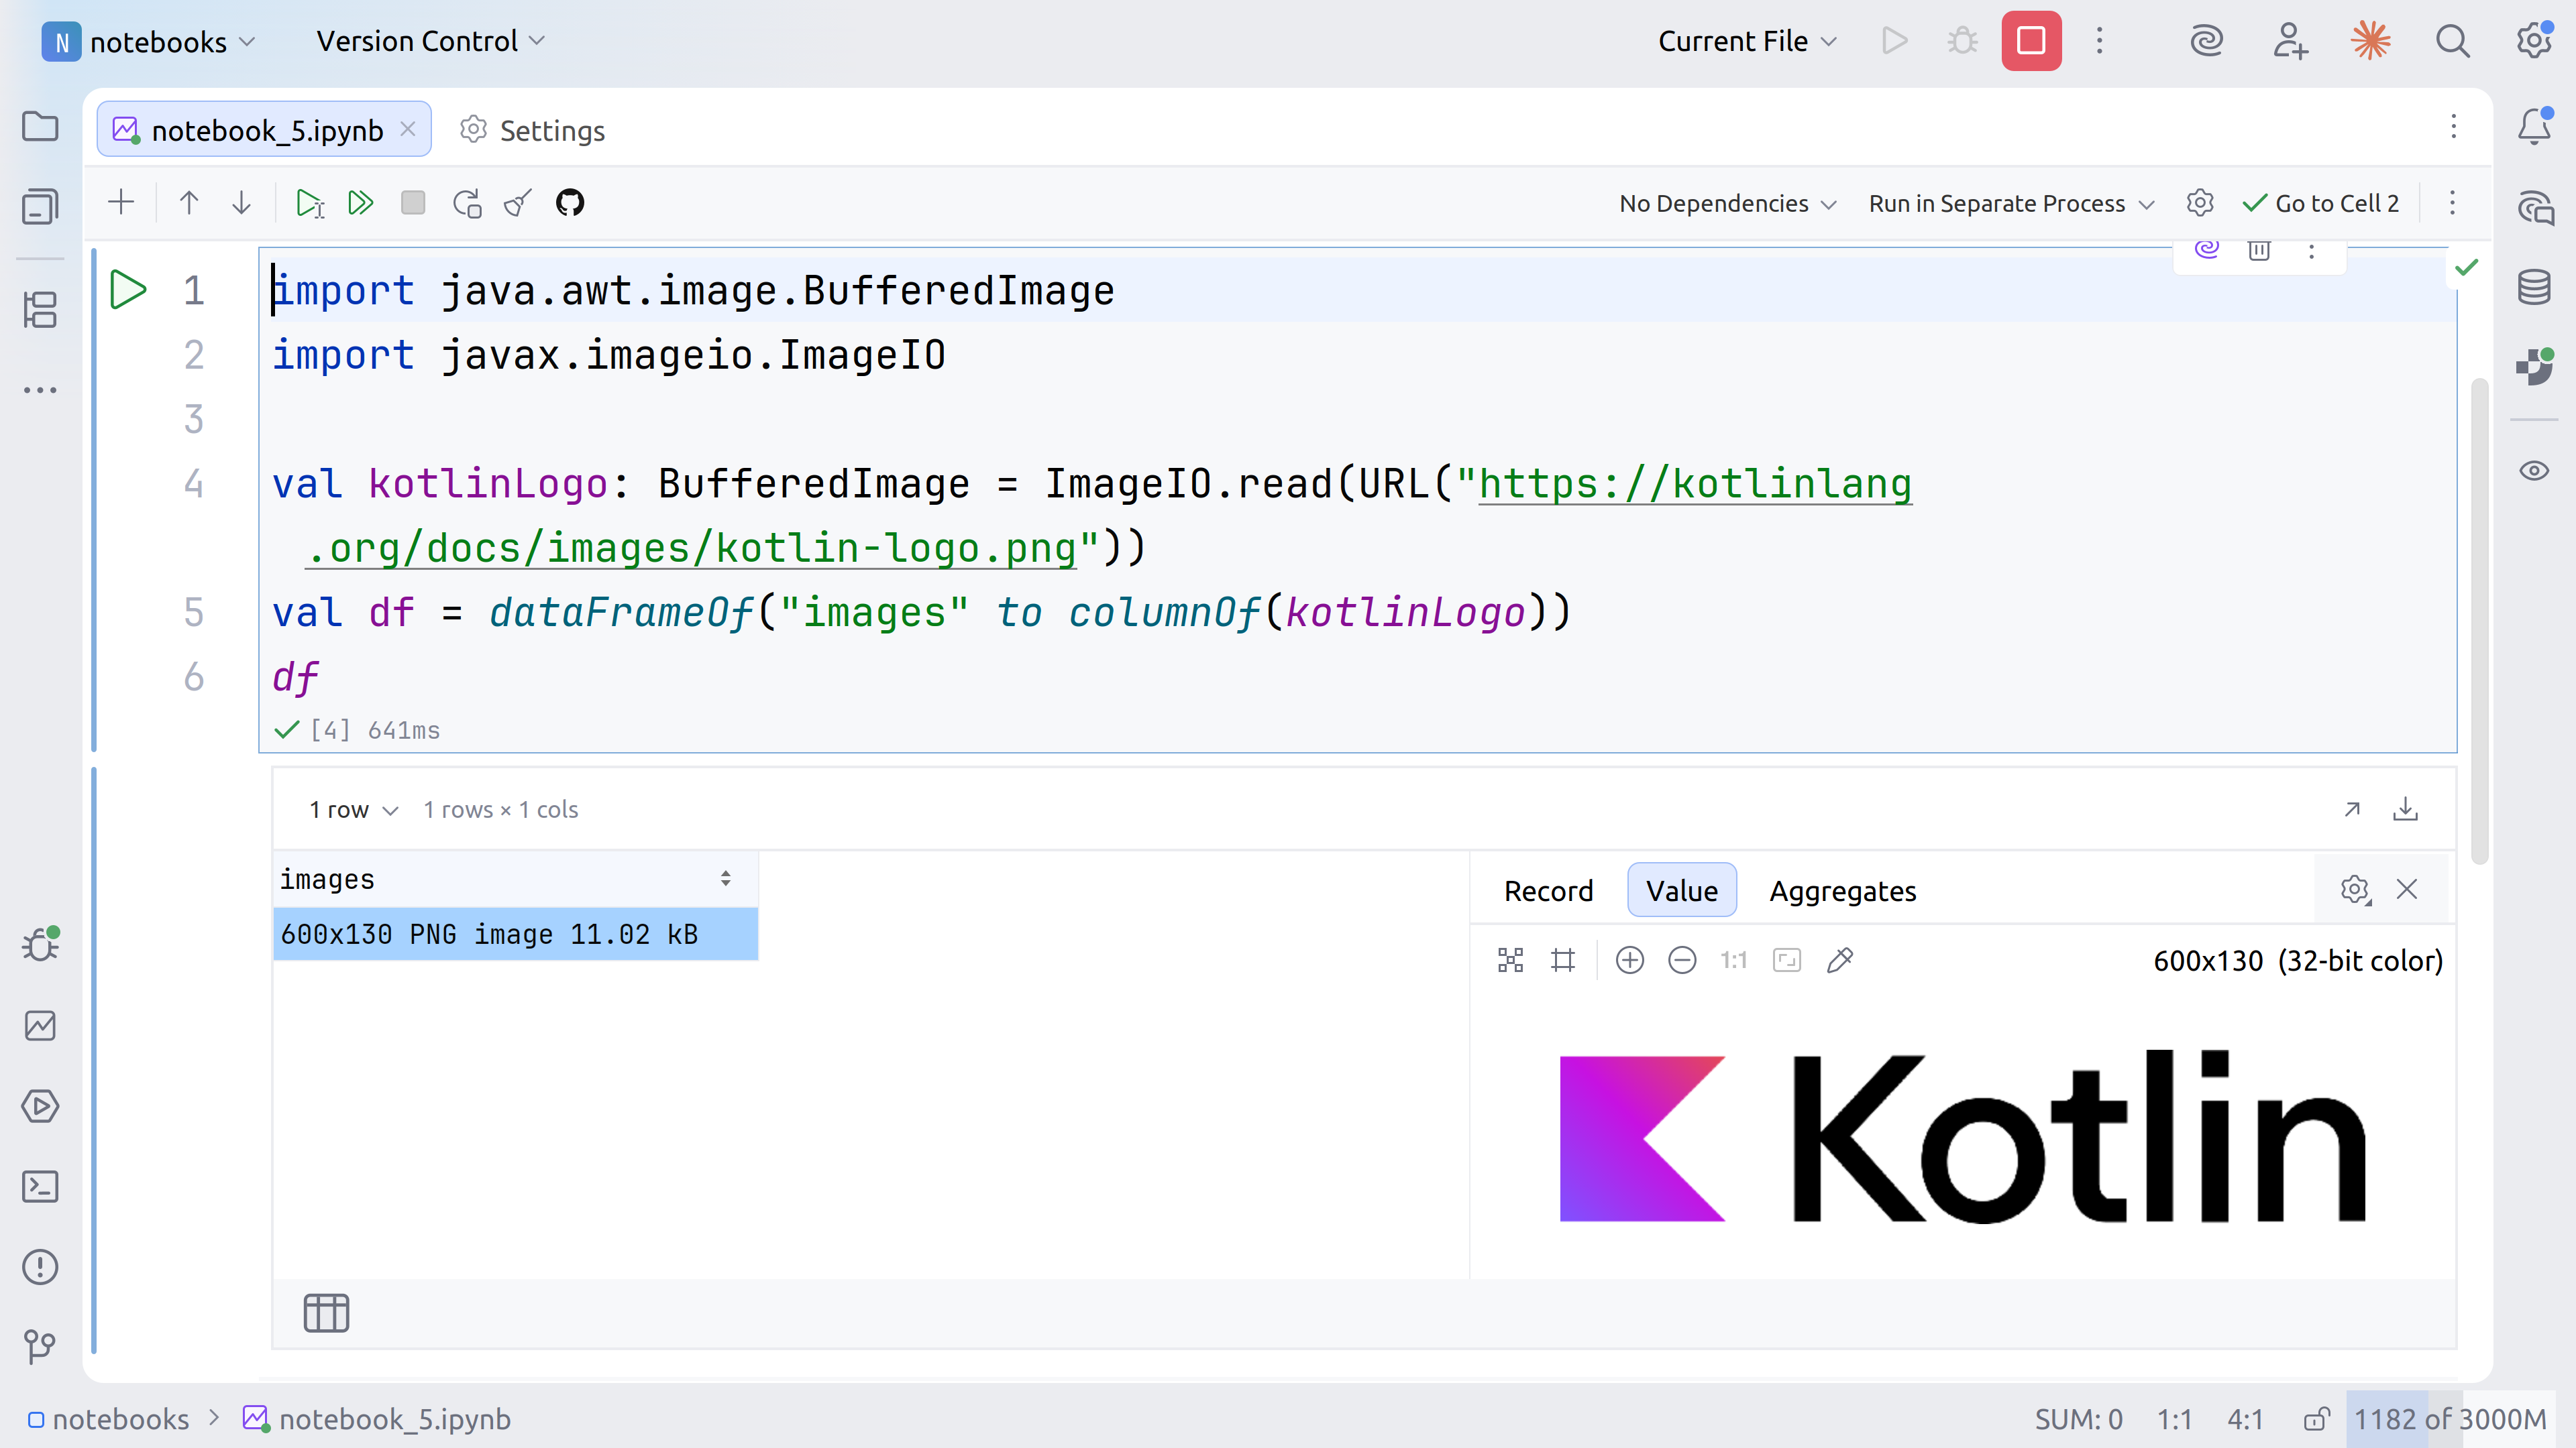Open the Database tool window
The height and width of the screenshot is (1448, 2576).
point(2534,288)
